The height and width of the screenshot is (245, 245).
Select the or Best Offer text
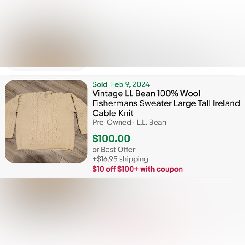click(x=114, y=150)
